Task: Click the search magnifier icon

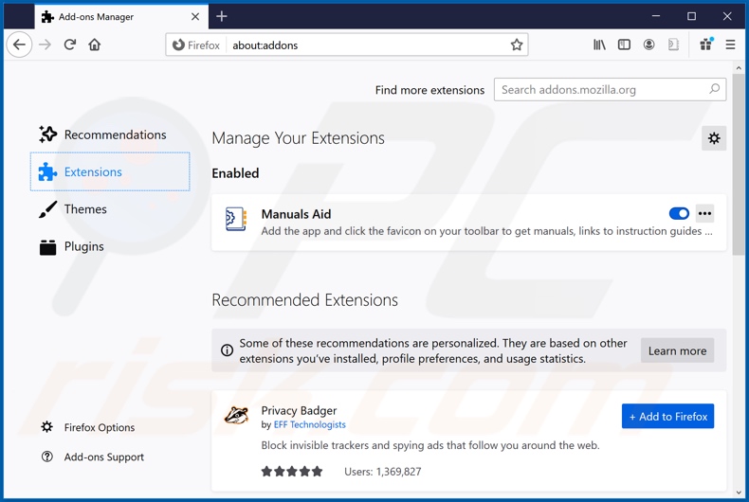Action: click(715, 89)
